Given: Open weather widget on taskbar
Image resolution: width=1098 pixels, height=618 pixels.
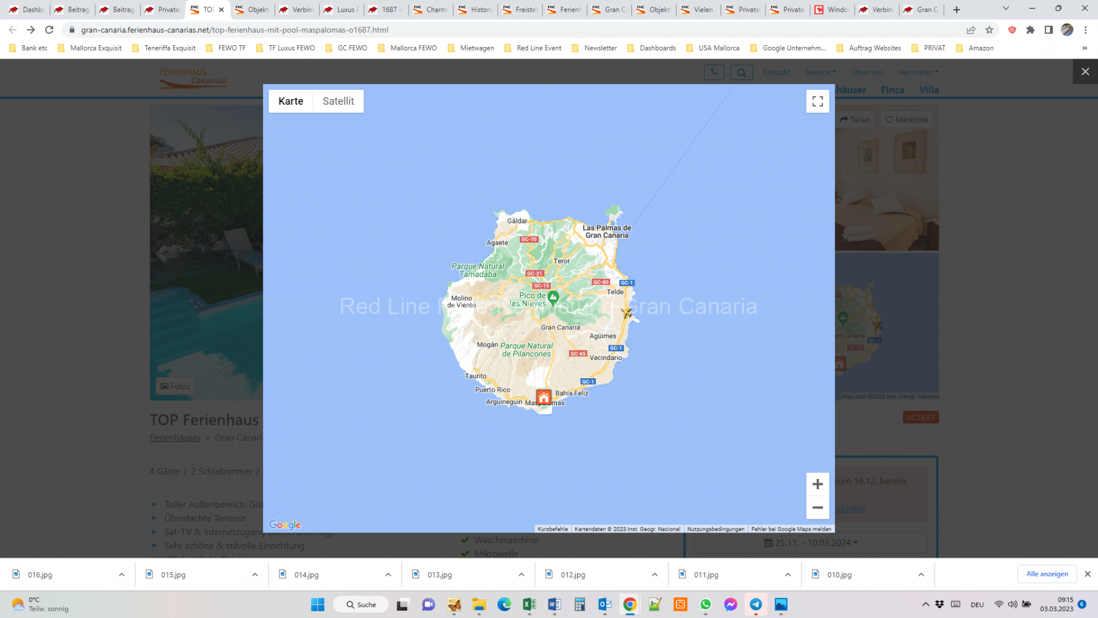Looking at the screenshot, I should [40, 605].
